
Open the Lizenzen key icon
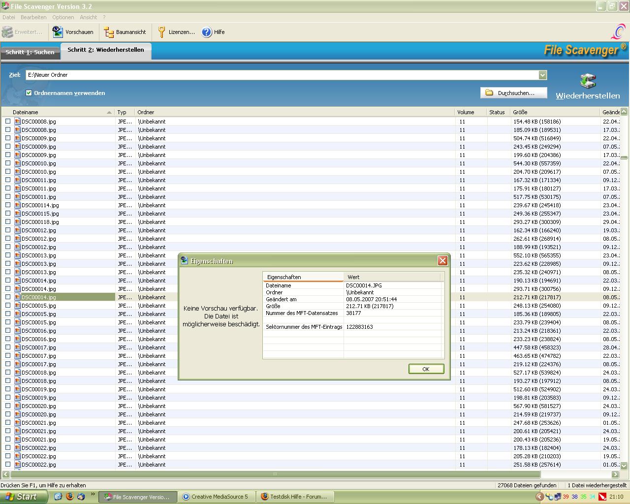click(161, 32)
